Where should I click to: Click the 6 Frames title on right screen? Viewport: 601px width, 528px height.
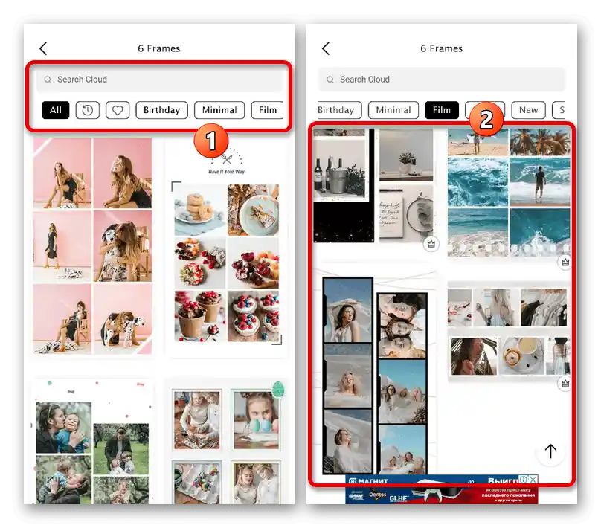pyautogui.click(x=442, y=48)
